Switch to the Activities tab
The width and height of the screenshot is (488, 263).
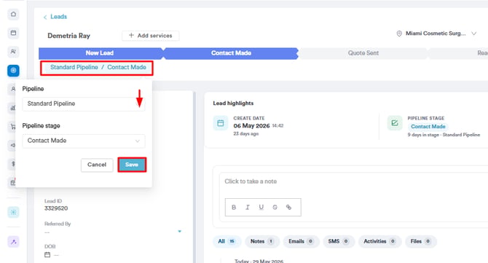coord(379,242)
